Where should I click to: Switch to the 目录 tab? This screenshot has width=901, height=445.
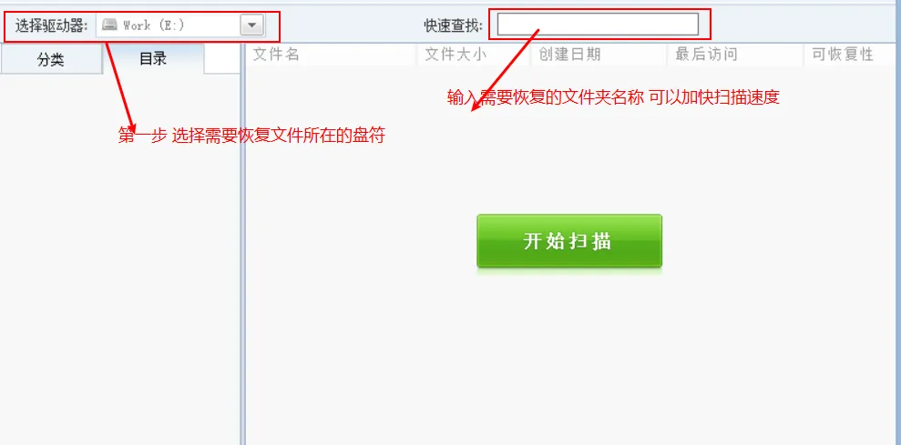click(x=153, y=58)
